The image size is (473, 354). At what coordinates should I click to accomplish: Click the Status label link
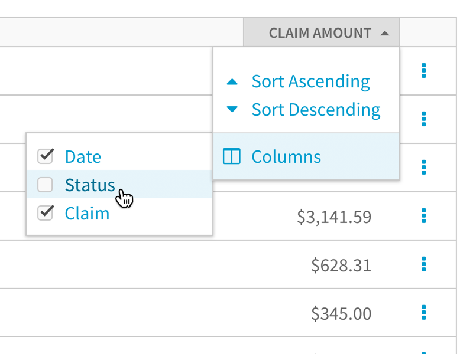click(x=90, y=185)
